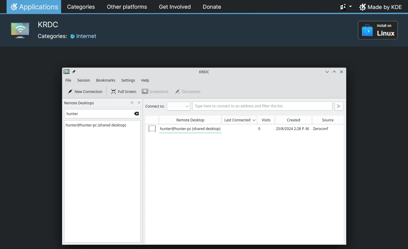Click the Disconnect toolbar icon
This screenshot has width=408, height=249.
coord(177,92)
